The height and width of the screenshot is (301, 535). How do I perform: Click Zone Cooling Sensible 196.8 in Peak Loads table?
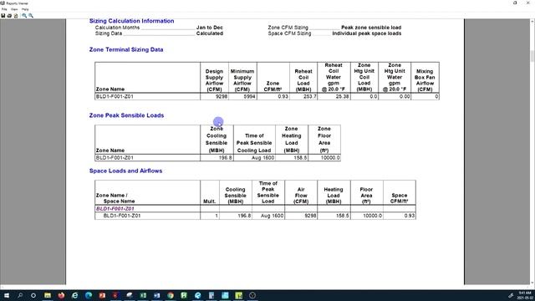(x=225, y=158)
